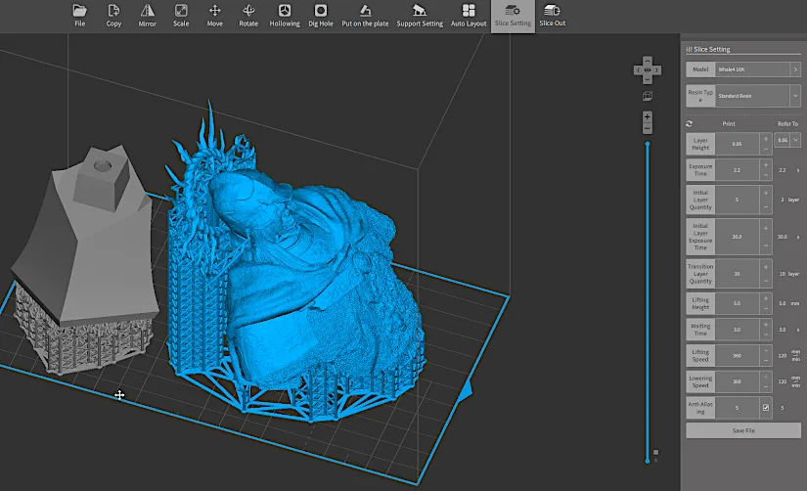Click the Save File button

click(743, 430)
